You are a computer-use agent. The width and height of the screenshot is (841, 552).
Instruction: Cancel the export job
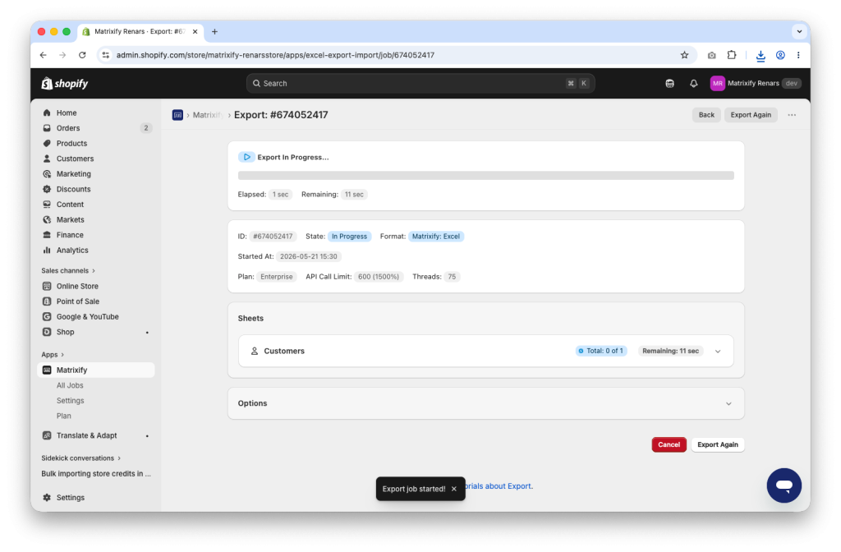(669, 444)
